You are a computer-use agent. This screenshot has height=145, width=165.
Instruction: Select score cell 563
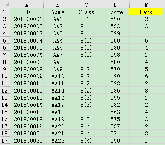[115, 112]
